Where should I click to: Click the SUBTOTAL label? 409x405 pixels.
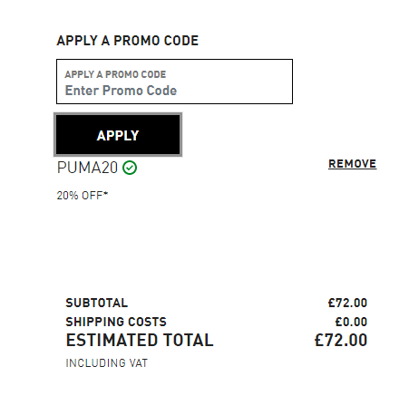pyautogui.click(x=97, y=303)
